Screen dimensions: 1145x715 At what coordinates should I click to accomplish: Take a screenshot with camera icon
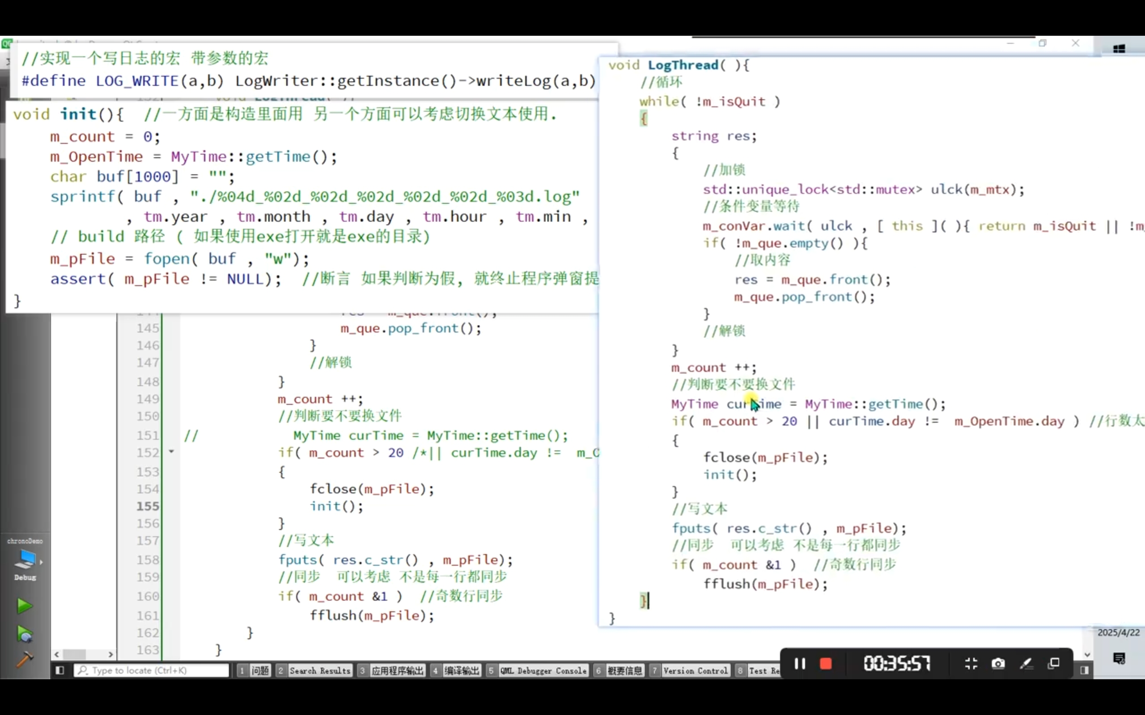pos(998,664)
